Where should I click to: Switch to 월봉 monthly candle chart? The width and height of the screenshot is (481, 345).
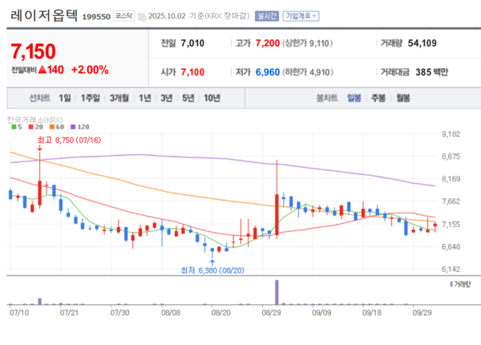click(x=402, y=98)
